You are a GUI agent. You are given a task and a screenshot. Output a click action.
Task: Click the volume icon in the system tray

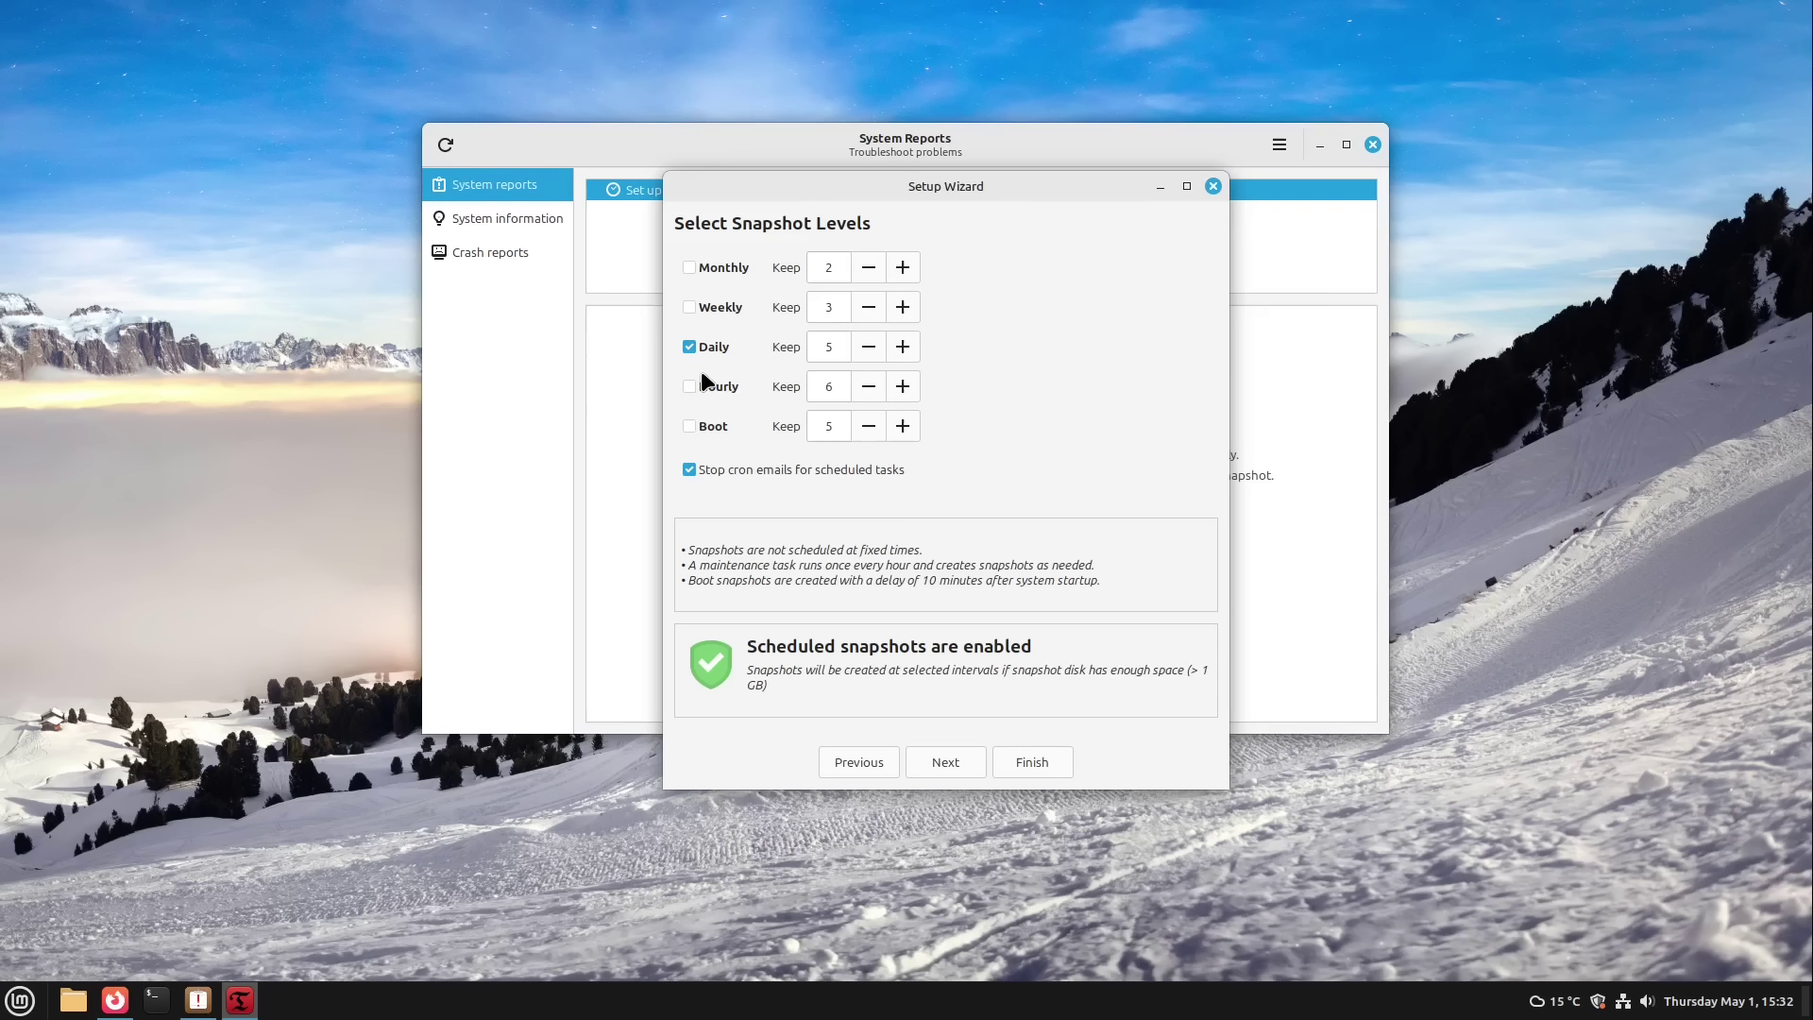[x=1647, y=1001]
